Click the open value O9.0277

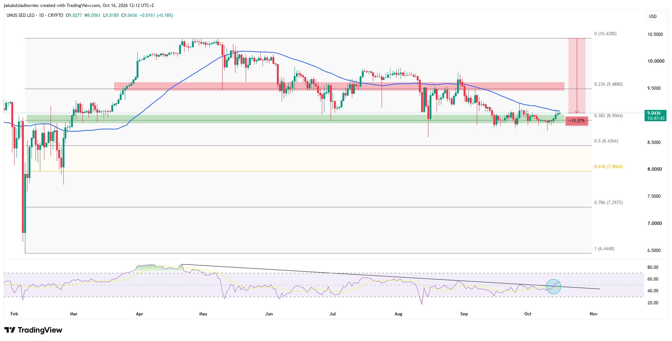74,15
